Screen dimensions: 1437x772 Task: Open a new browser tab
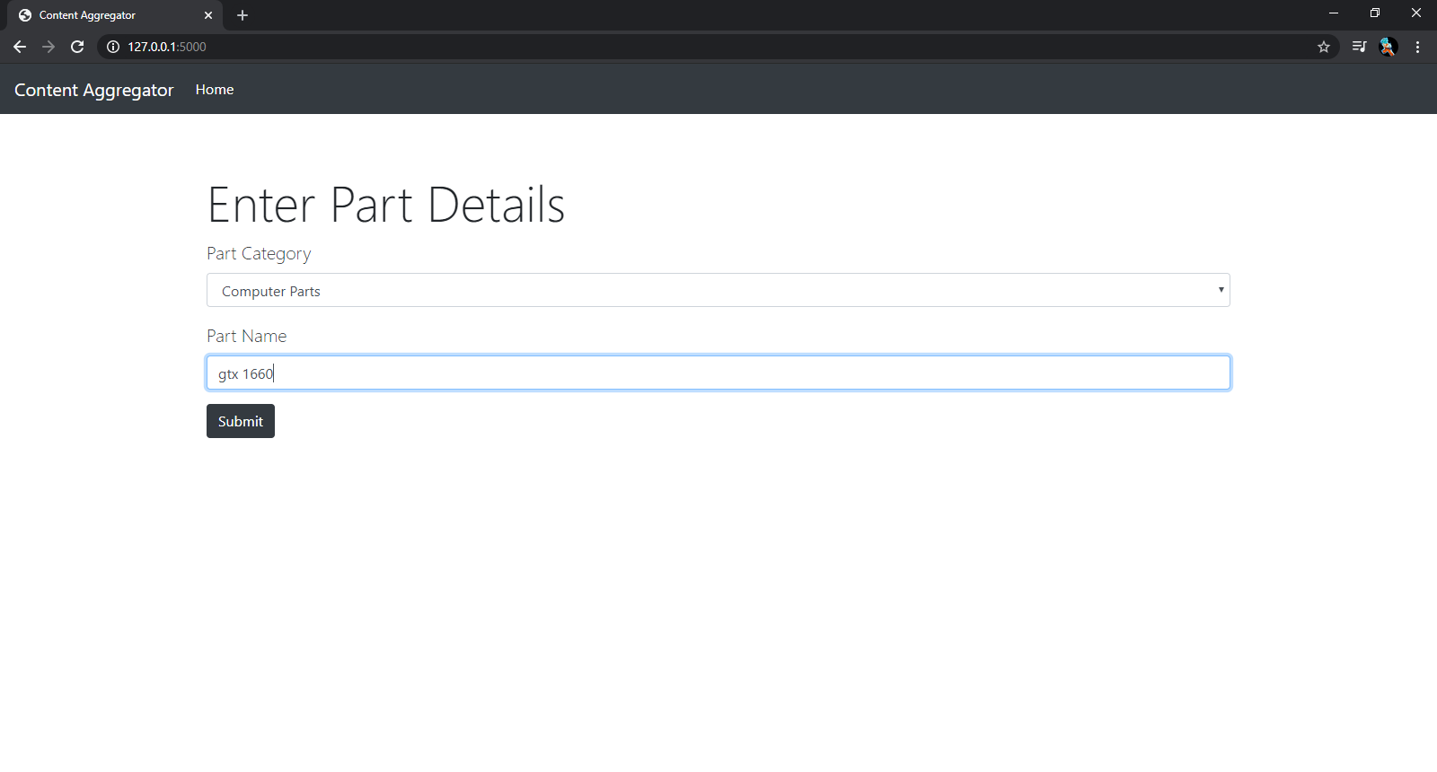click(x=242, y=15)
